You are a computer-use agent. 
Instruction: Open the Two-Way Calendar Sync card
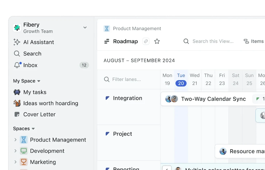tap(213, 99)
